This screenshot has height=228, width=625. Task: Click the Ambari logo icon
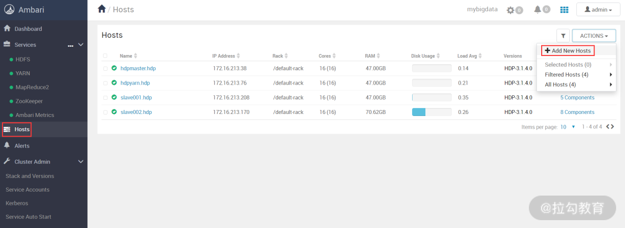click(x=9, y=10)
